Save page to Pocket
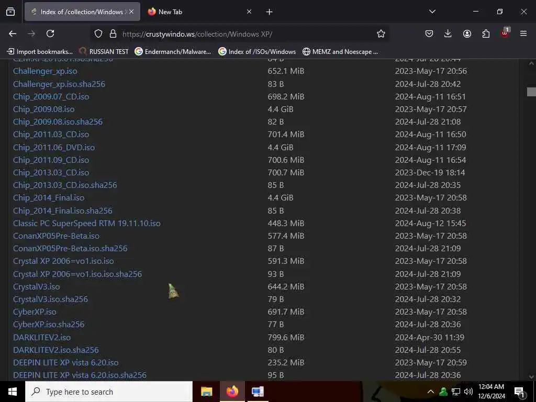This screenshot has width=536, height=402. click(x=429, y=33)
